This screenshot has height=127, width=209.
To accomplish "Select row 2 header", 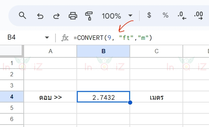I will coord(12,74).
